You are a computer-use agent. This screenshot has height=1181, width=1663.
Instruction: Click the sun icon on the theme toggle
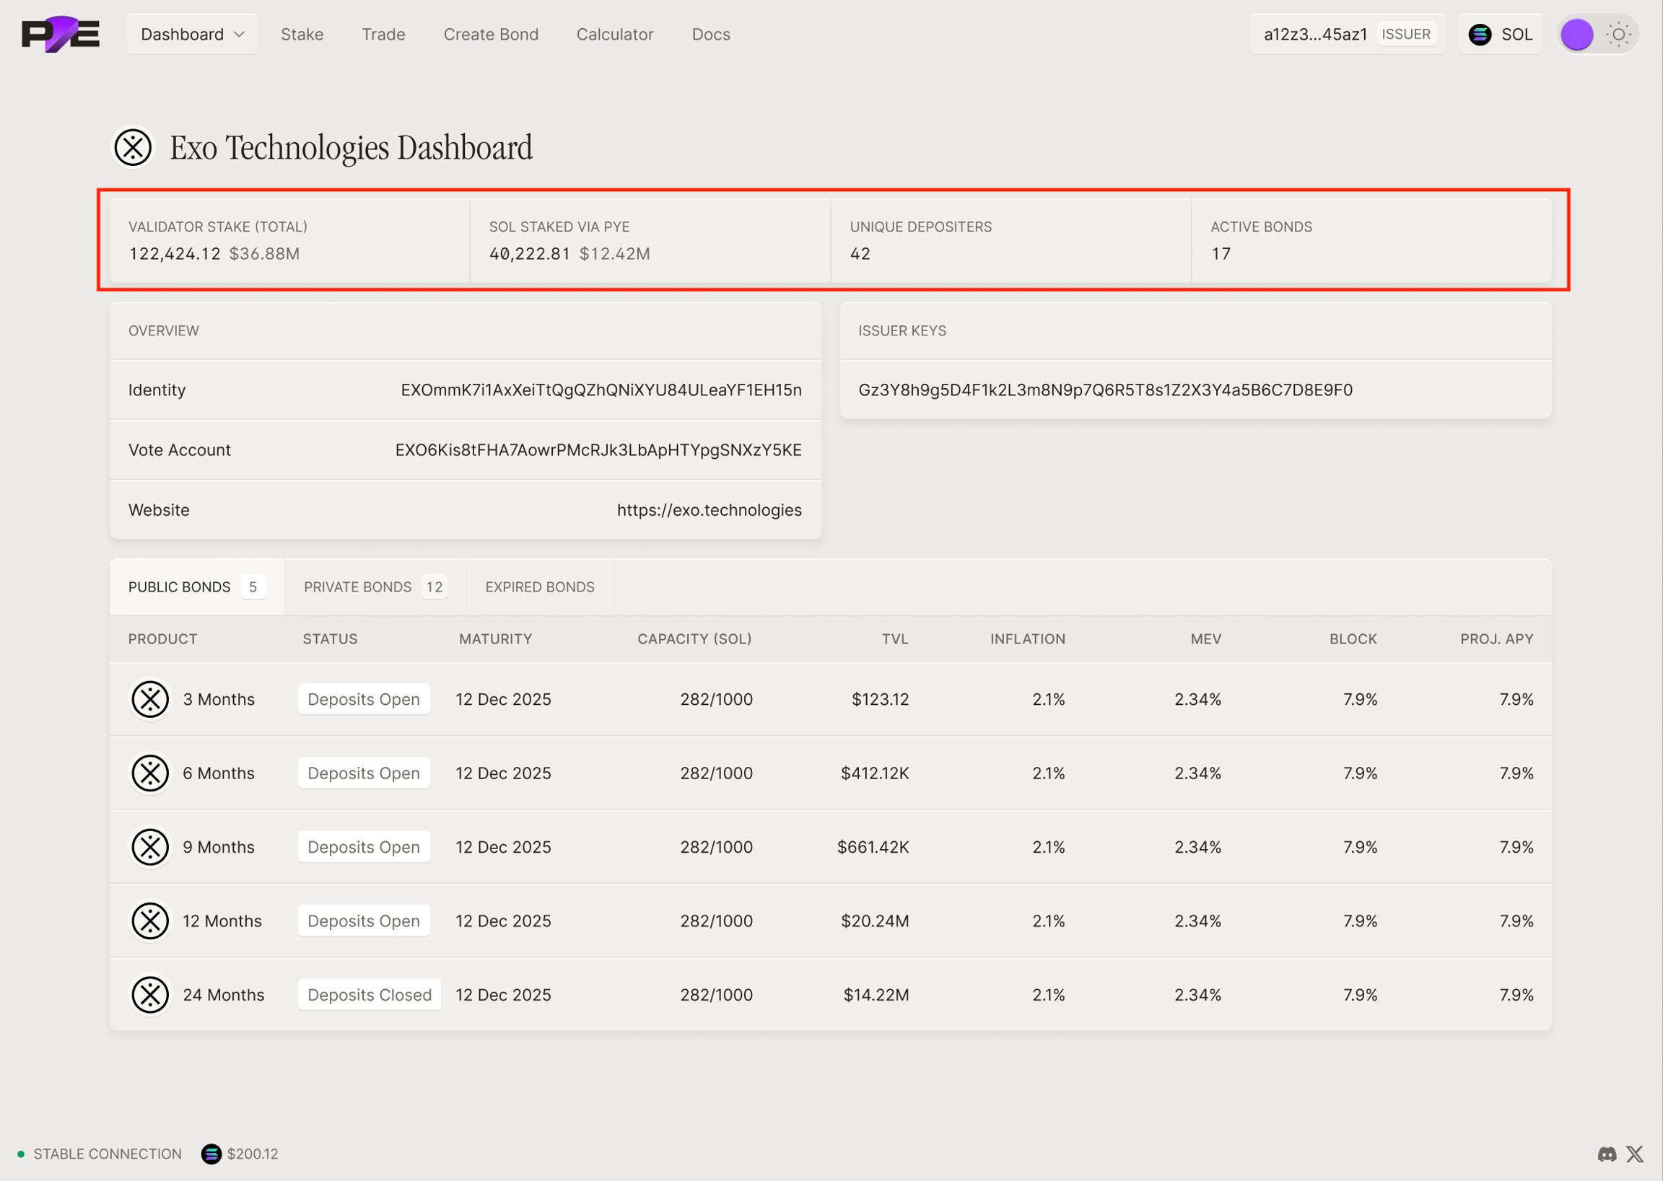click(1618, 34)
